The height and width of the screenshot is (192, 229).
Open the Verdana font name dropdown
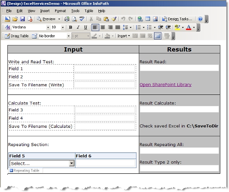coord(48,27)
